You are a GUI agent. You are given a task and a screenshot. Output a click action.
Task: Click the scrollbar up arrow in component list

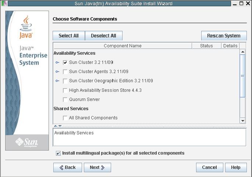242,52
